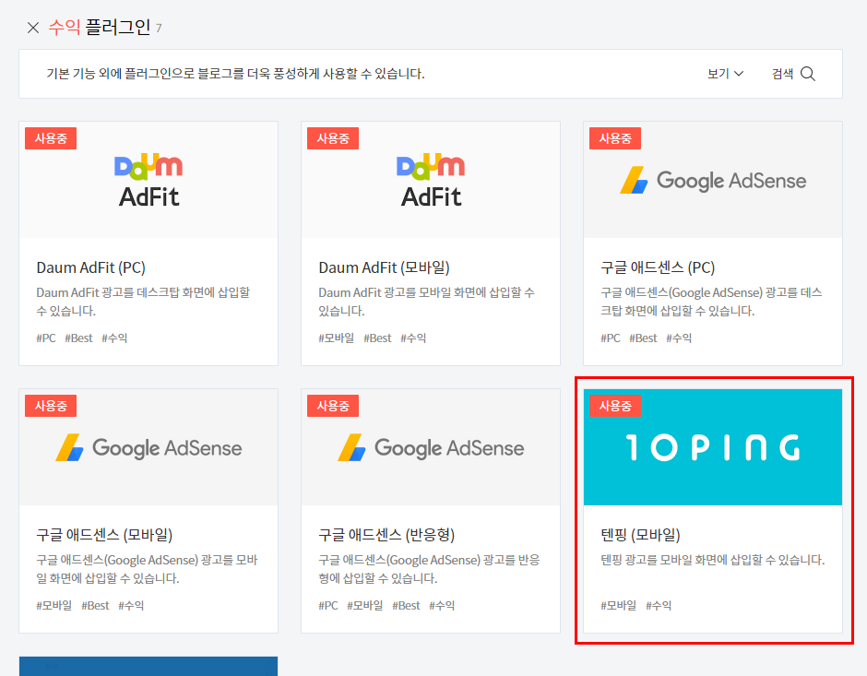This screenshot has height=676, width=867.
Task: Select #PC tag under 구글 애드센스 (PC)
Action: 611,338
